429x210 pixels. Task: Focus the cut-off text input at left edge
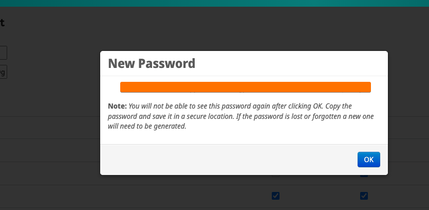click(3, 53)
